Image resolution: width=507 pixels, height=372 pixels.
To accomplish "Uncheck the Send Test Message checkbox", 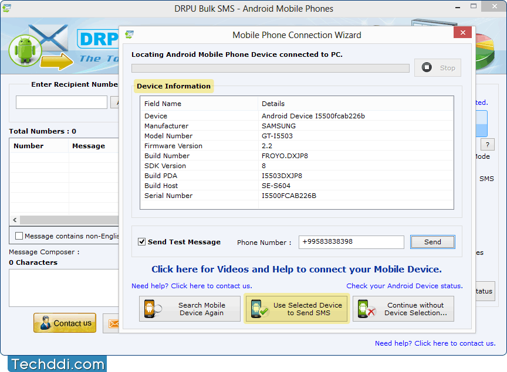I will tap(141, 241).
